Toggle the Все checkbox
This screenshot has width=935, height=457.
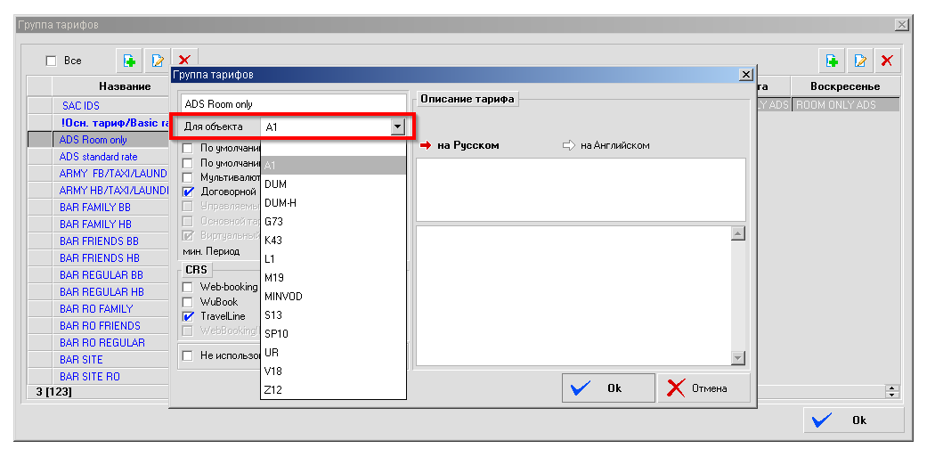click(x=51, y=61)
